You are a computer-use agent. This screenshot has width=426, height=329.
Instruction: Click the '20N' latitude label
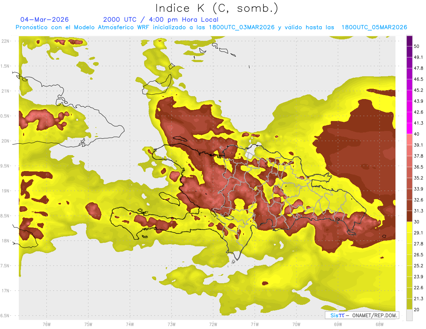point(5,141)
